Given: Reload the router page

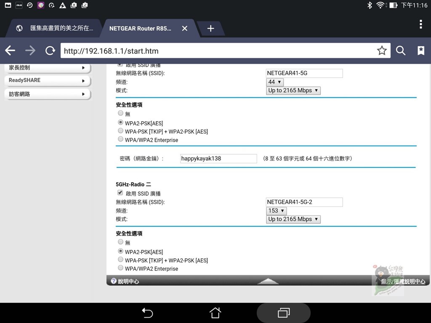Looking at the screenshot, I should tap(50, 50).
